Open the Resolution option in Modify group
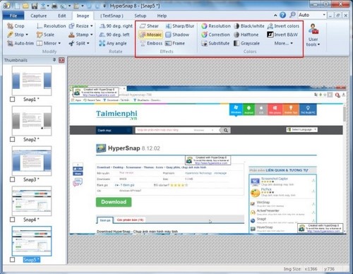 coord(51,26)
